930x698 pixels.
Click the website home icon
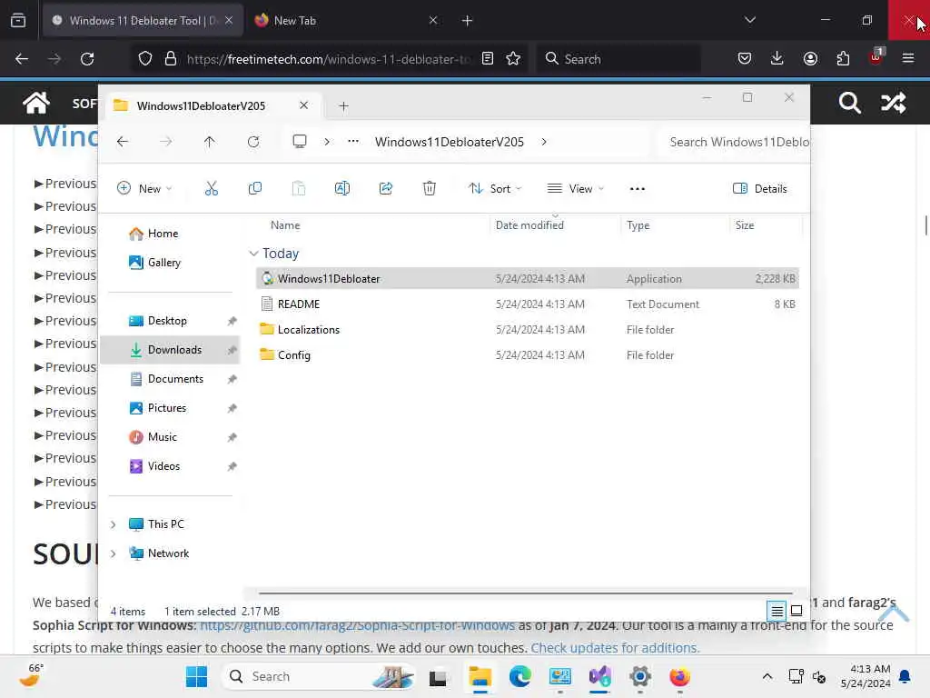point(36,103)
